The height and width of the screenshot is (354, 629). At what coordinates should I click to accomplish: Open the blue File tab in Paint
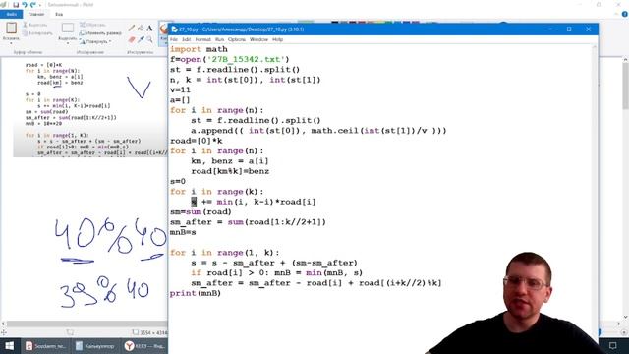click(11, 14)
